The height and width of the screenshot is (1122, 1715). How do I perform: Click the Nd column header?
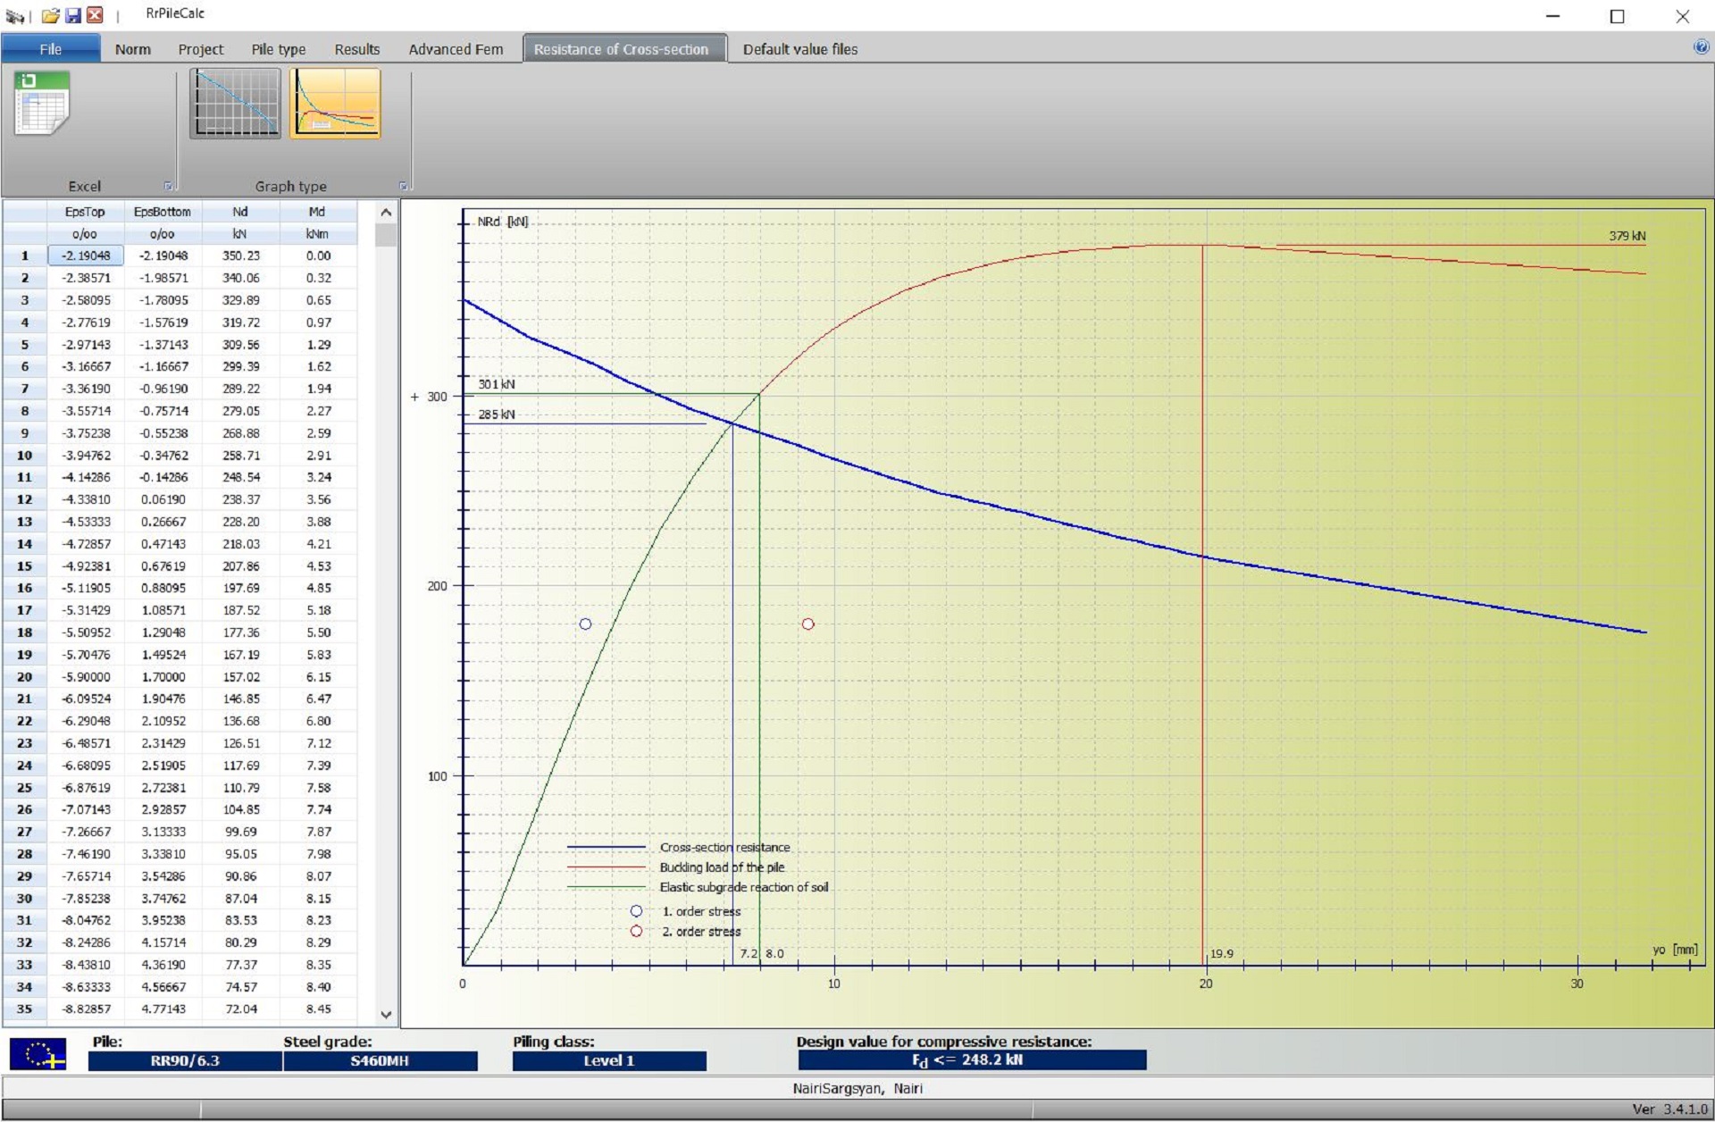[x=240, y=212]
